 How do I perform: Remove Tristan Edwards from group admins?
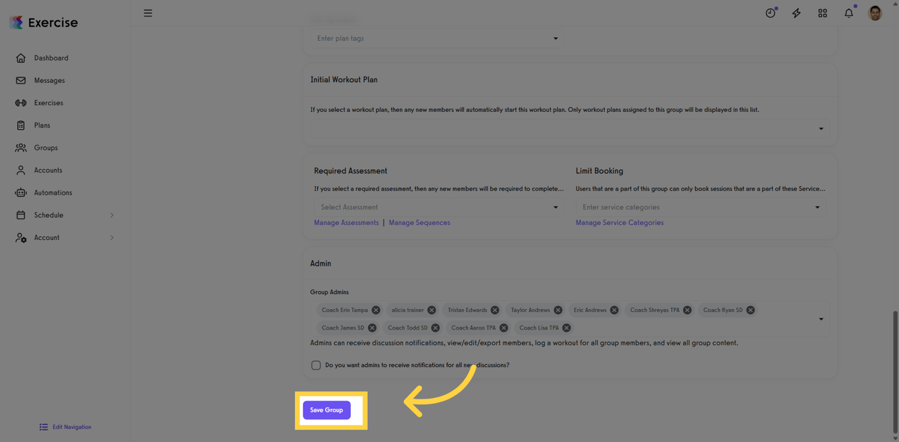coord(495,310)
